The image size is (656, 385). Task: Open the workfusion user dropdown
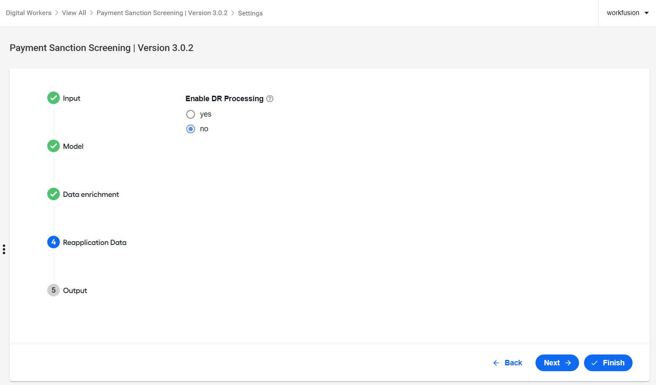click(627, 13)
